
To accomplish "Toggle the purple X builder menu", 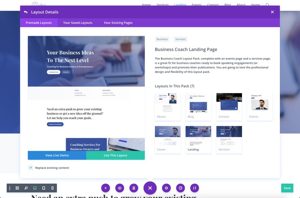I will coord(150,188).
